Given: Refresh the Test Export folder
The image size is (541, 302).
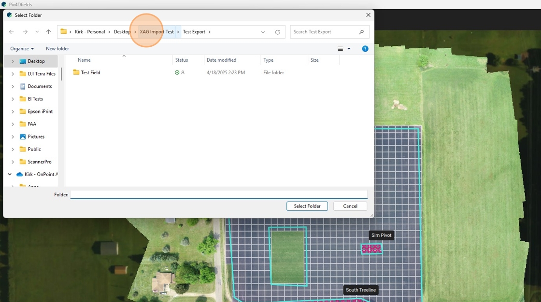Looking at the screenshot, I should (x=277, y=32).
